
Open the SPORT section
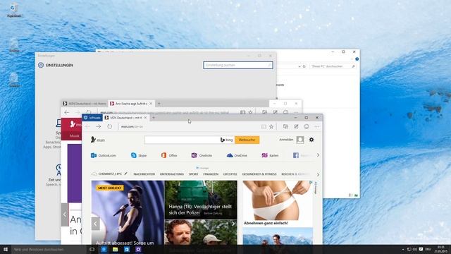[193, 174]
